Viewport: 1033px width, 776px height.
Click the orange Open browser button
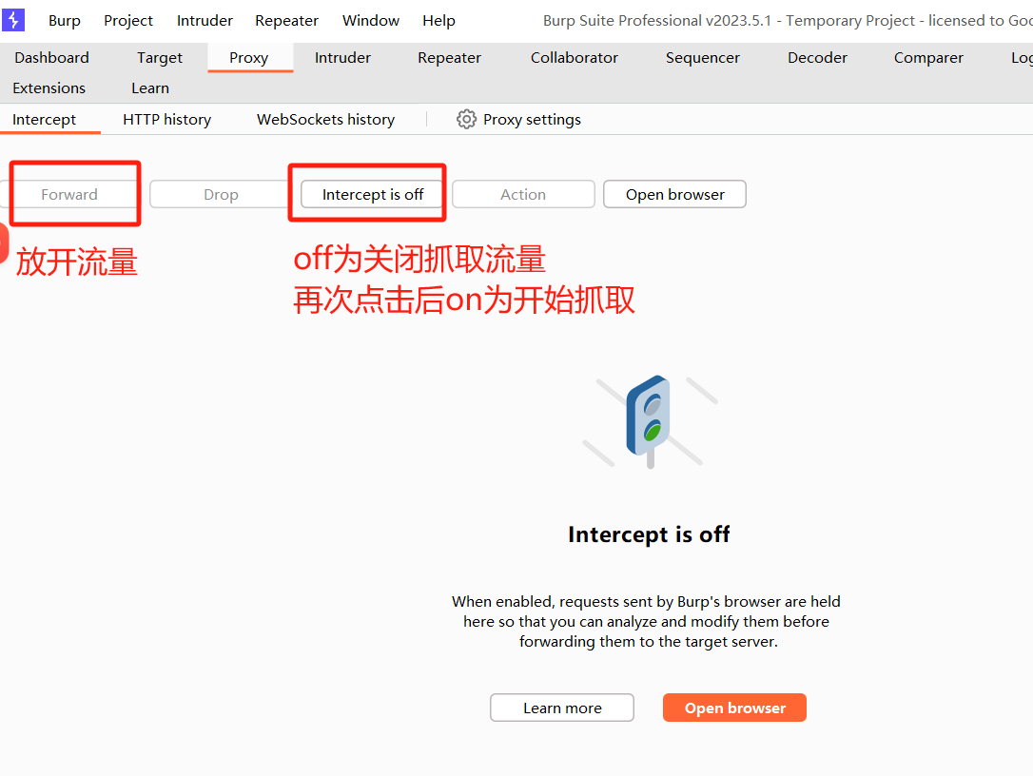[734, 708]
